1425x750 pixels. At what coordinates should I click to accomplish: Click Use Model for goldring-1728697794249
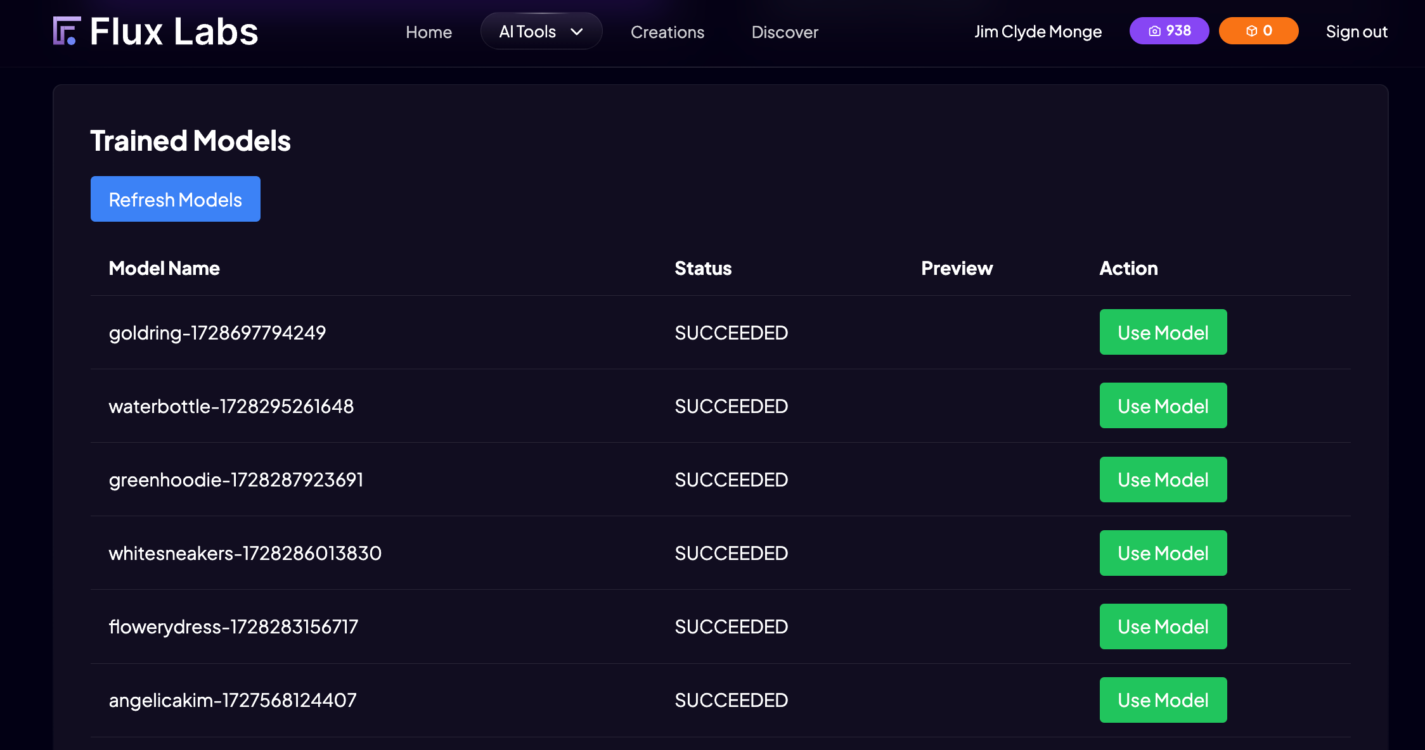pyautogui.click(x=1162, y=332)
